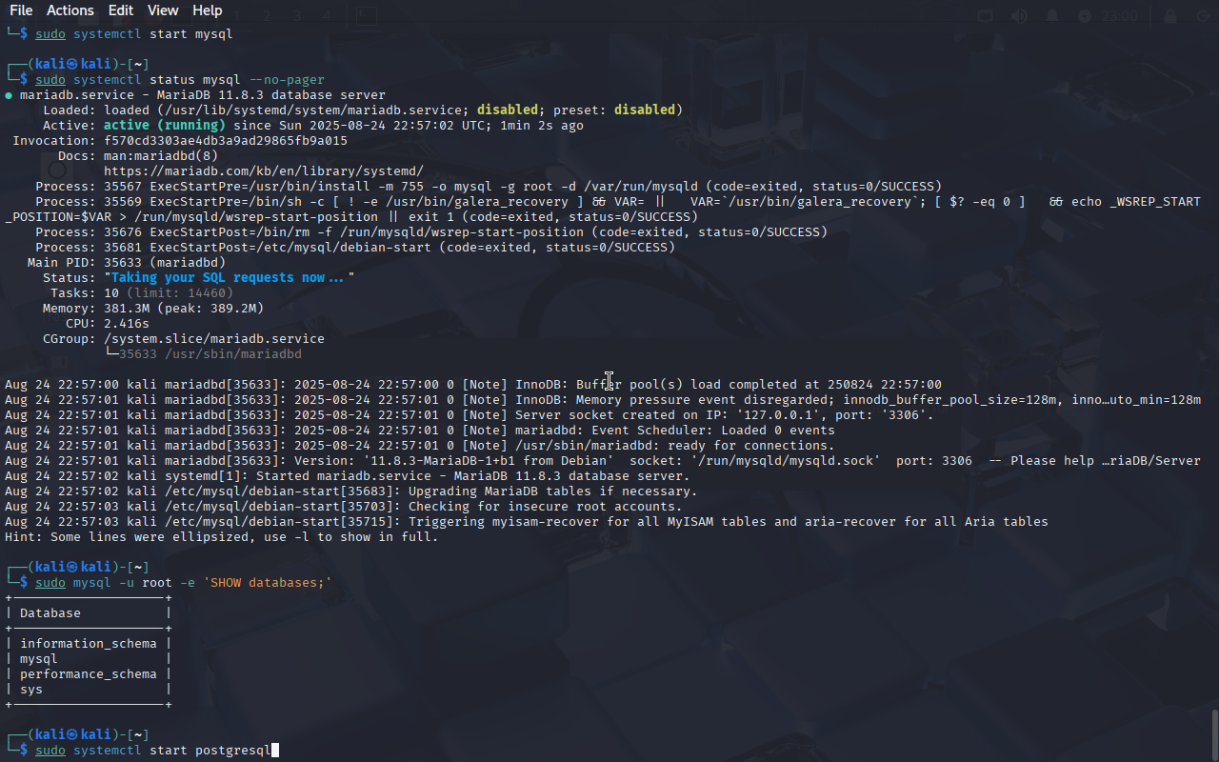
Task: Click the 'active (running)' status text
Action: click(165, 126)
